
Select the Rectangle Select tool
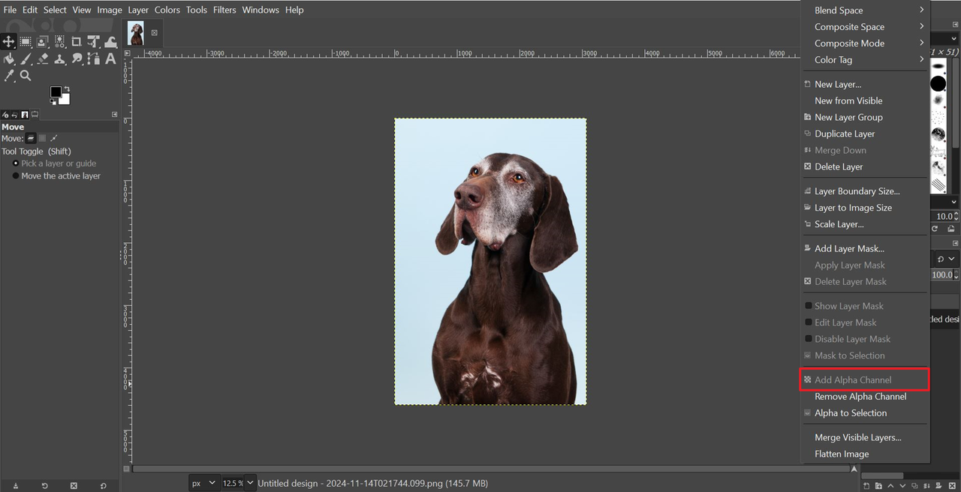(x=26, y=42)
